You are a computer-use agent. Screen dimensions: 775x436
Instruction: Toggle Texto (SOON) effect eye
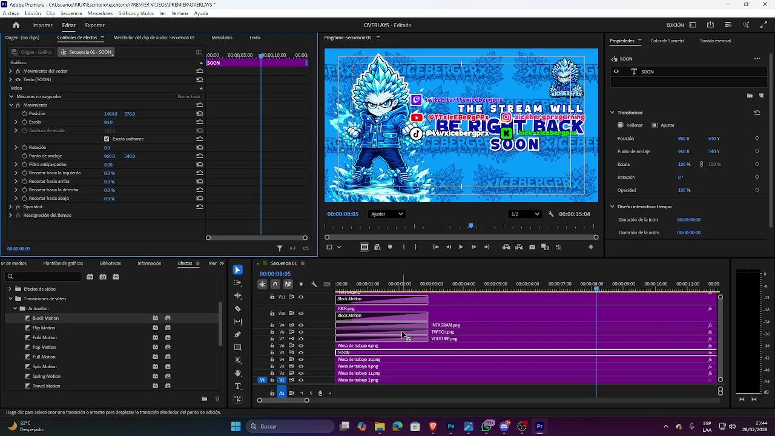tap(18, 79)
